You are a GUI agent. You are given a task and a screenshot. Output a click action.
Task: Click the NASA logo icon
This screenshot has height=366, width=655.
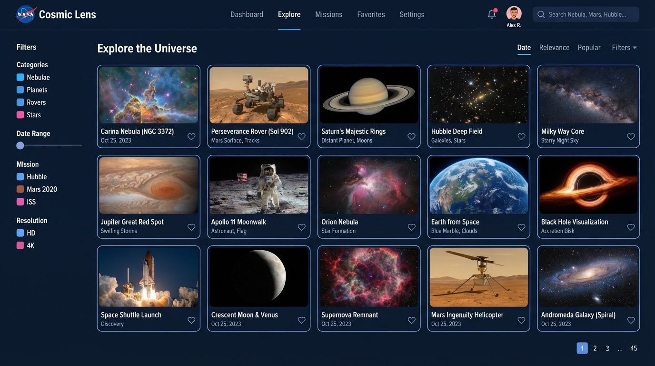(26, 14)
